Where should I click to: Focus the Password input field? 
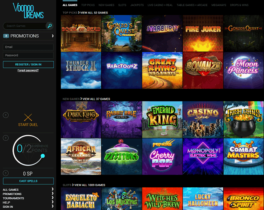pos(28,55)
